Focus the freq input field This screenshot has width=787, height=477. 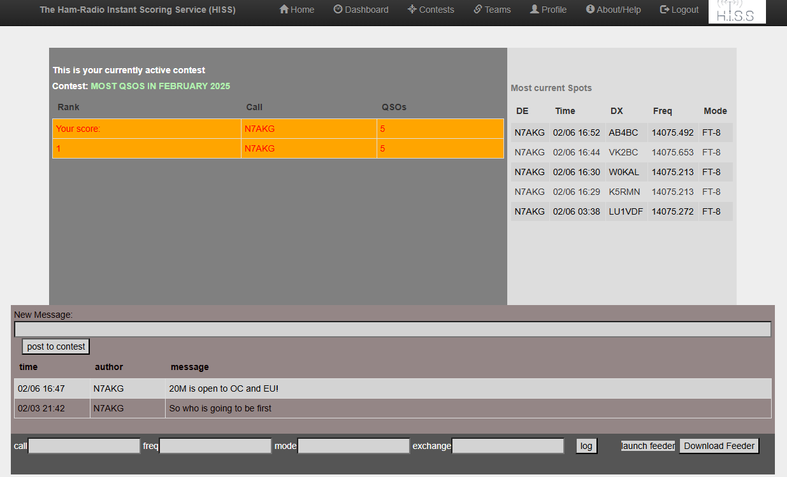click(x=215, y=446)
